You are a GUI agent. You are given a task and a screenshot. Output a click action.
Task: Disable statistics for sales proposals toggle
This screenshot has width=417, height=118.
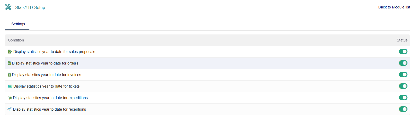pyautogui.click(x=403, y=52)
